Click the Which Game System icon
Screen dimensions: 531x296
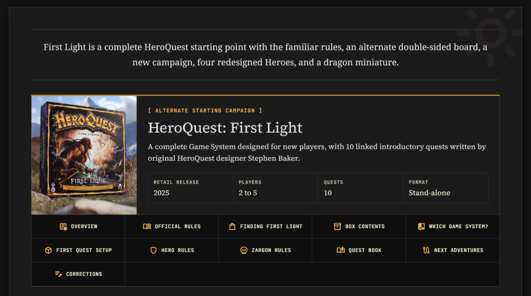(x=421, y=227)
